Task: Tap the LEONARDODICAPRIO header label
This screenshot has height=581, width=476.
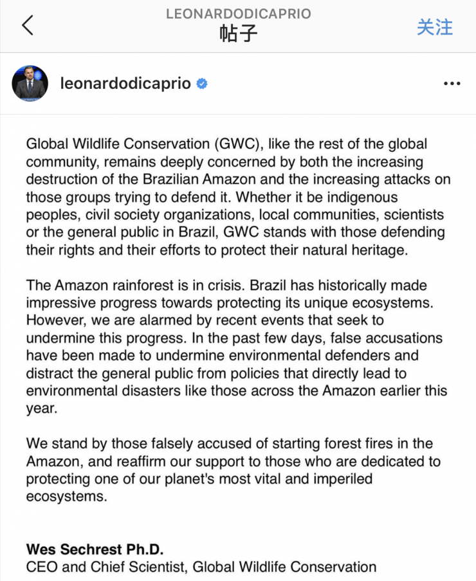Action: [x=238, y=14]
